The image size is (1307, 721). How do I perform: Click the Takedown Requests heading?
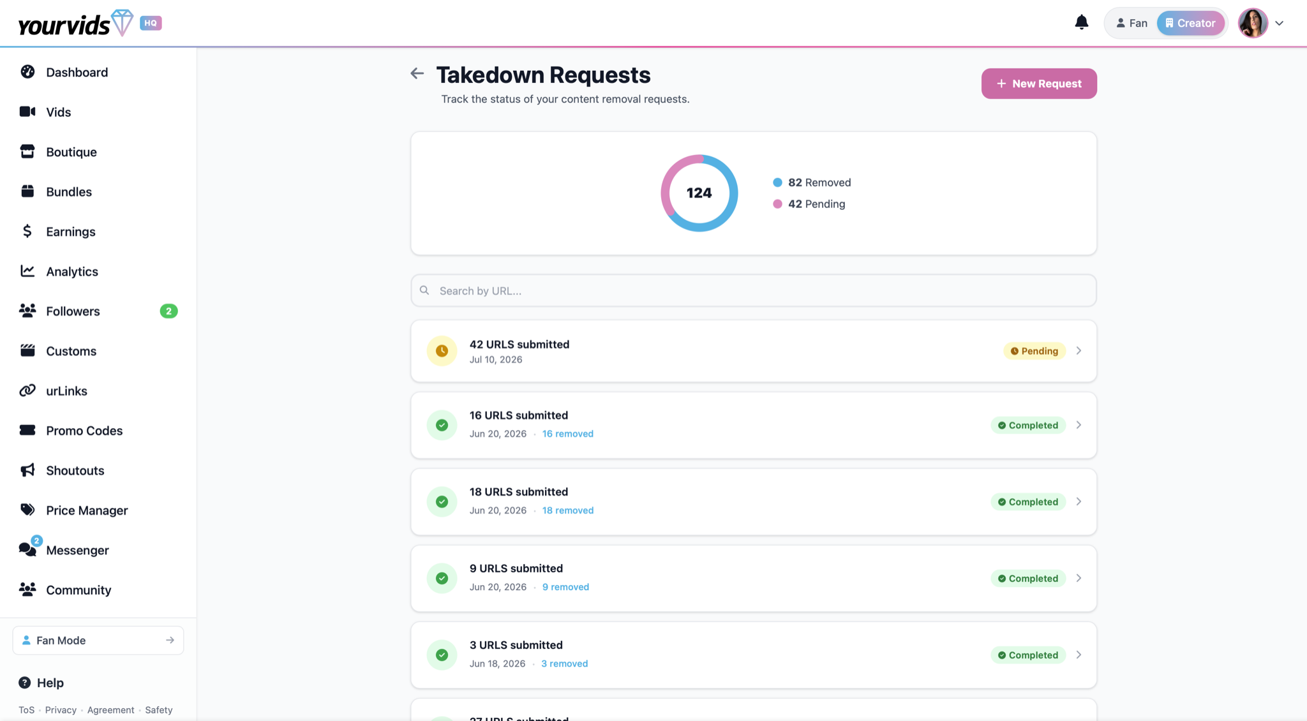(544, 75)
